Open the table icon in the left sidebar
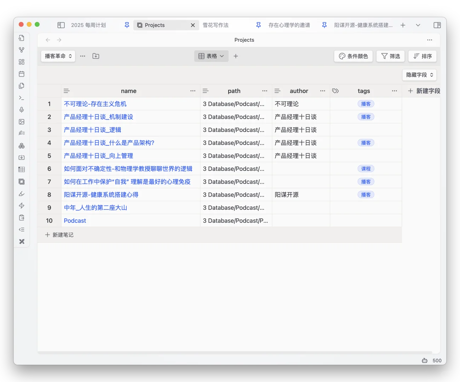The width and height of the screenshot is (460, 382). click(21, 169)
